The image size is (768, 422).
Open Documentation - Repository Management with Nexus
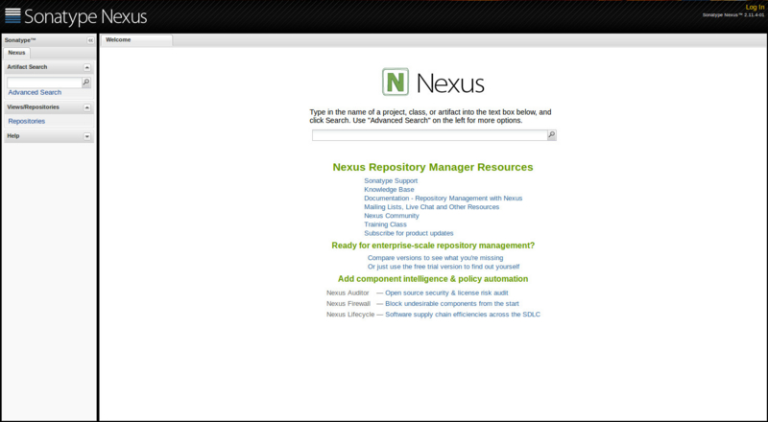444,199
